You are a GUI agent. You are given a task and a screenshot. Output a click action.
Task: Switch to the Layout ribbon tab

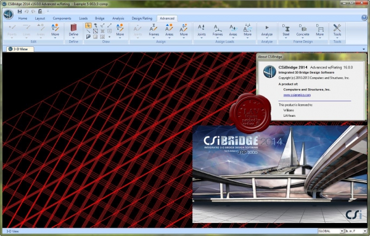pyautogui.click(x=40, y=18)
